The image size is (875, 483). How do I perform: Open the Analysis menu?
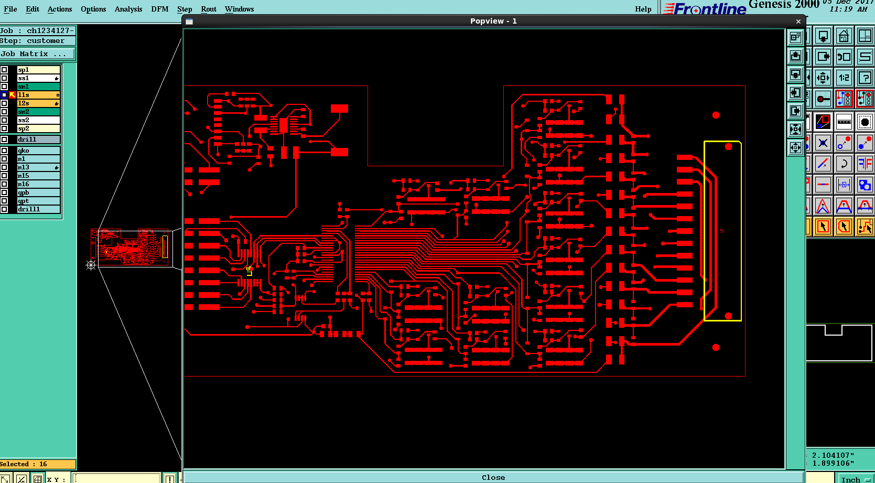[x=128, y=9]
